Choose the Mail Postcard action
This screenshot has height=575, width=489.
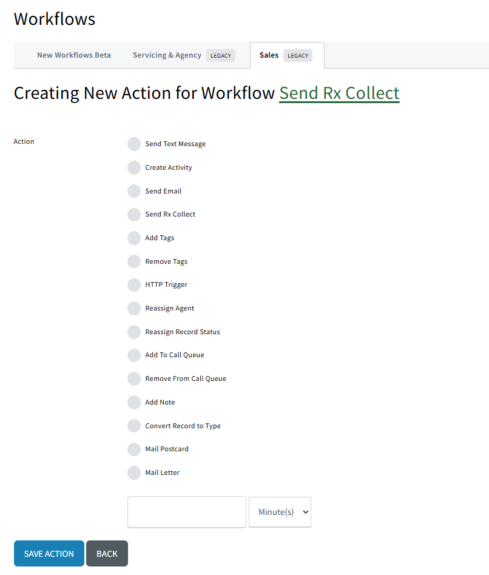tap(134, 449)
